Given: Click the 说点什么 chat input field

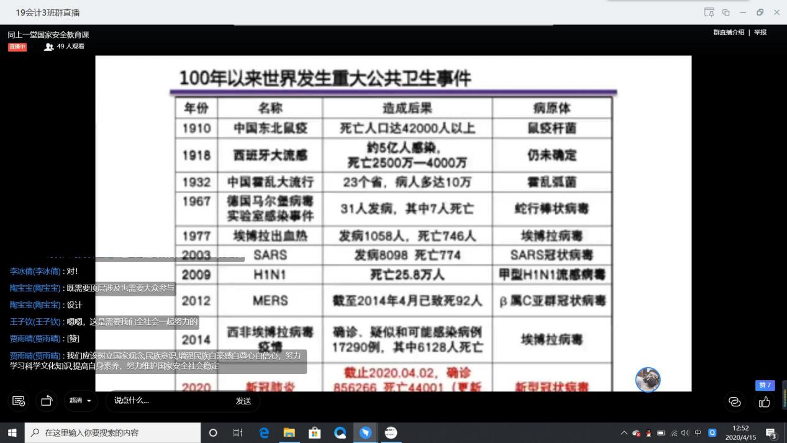Looking at the screenshot, I should 168,401.
